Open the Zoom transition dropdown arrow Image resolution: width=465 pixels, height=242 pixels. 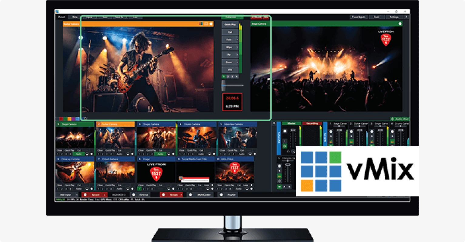(237, 62)
